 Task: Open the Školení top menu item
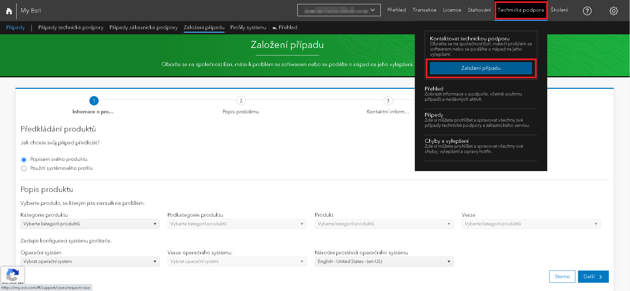[x=559, y=10]
